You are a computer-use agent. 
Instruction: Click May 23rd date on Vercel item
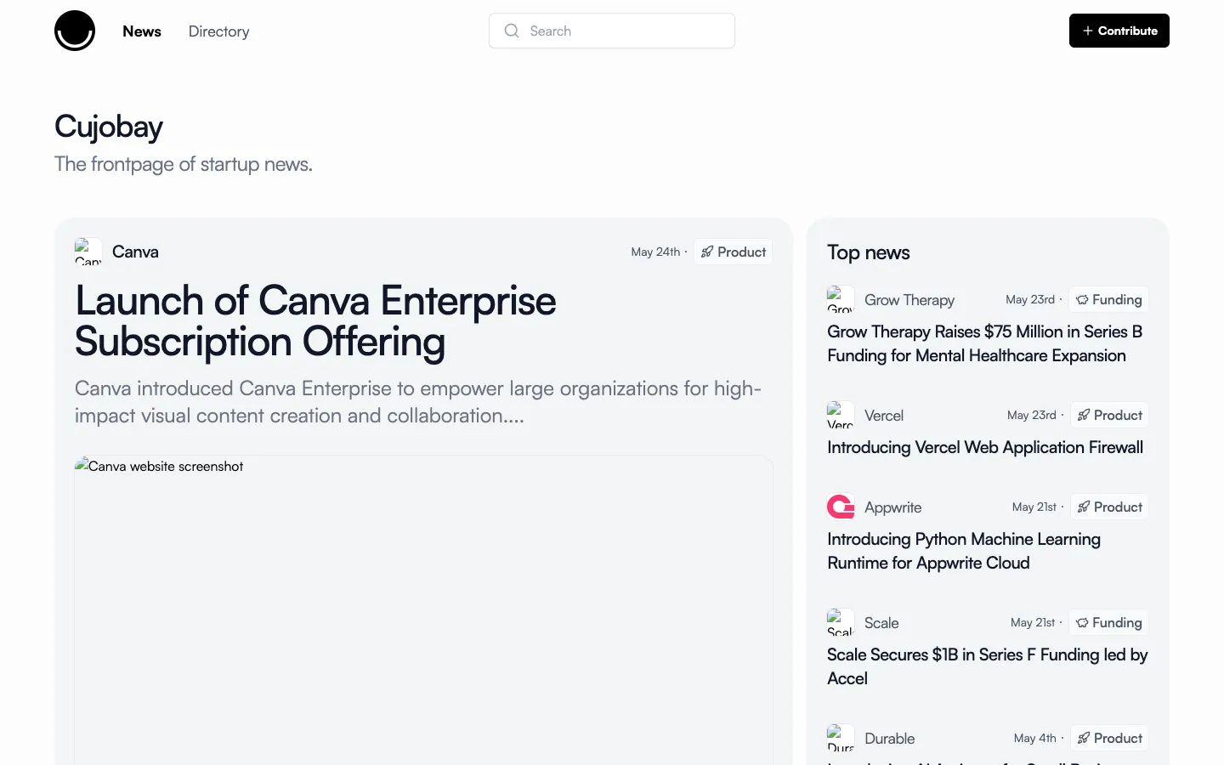(x=1032, y=415)
